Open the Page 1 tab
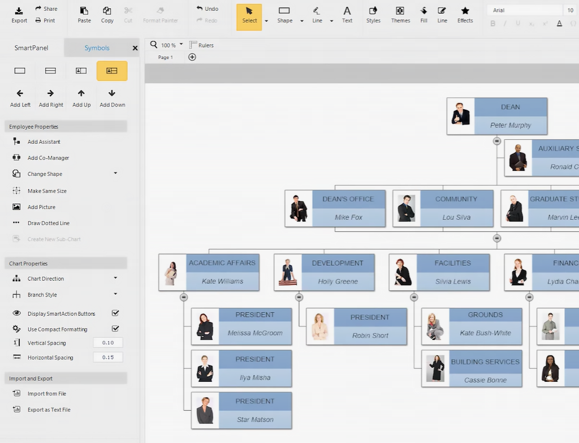Image resolution: width=579 pixels, height=443 pixels. [x=165, y=57]
